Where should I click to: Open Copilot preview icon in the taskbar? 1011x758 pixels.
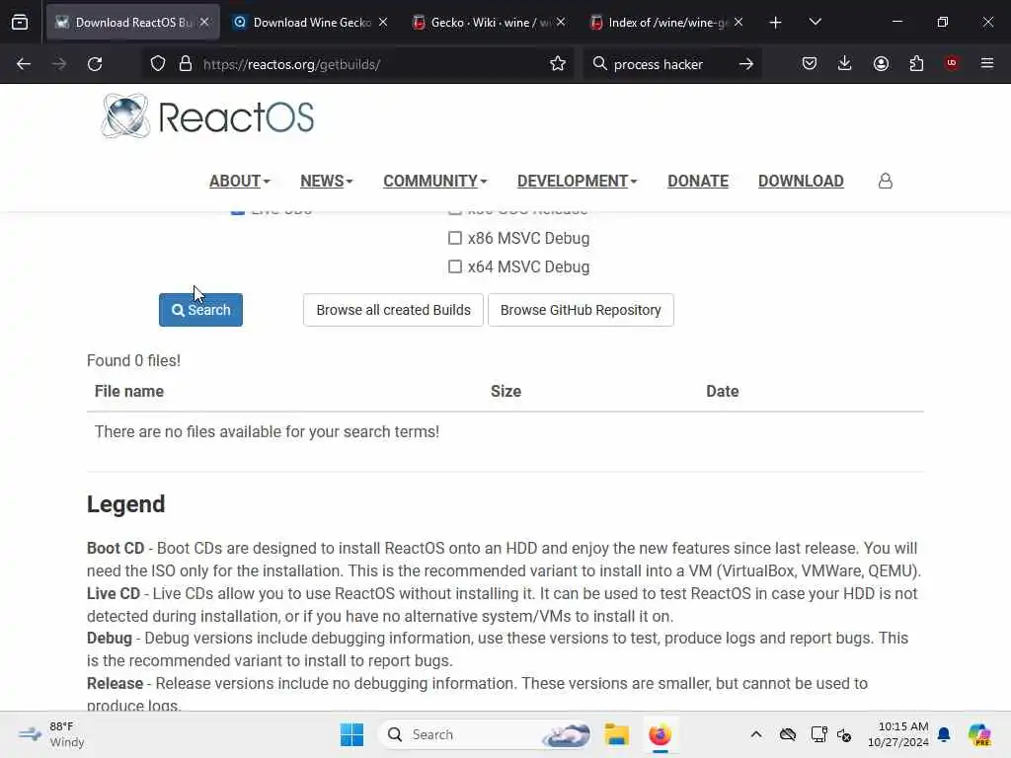click(979, 734)
